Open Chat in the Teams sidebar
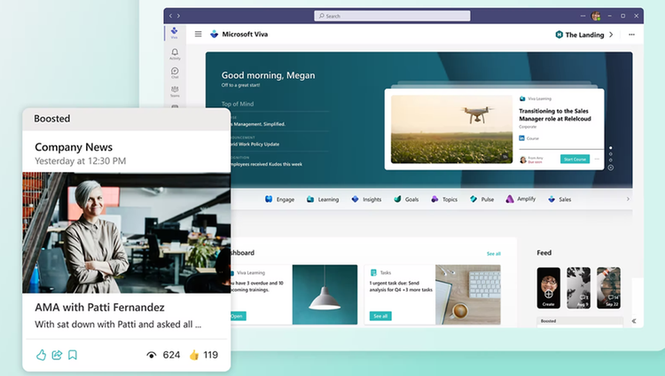This screenshot has height=376, width=665. tap(175, 72)
